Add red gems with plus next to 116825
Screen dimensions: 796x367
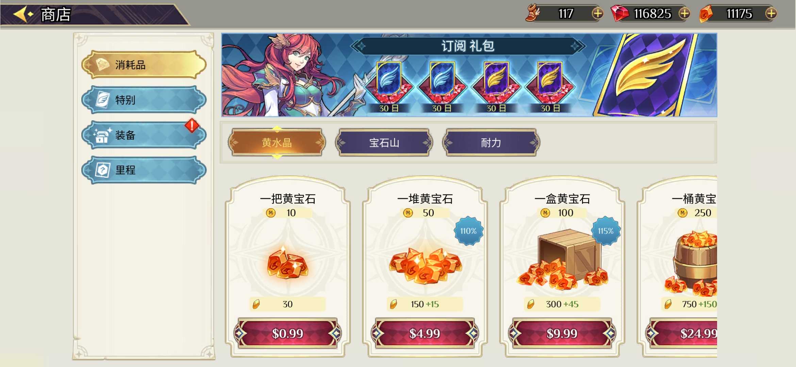[x=684, y=14]
